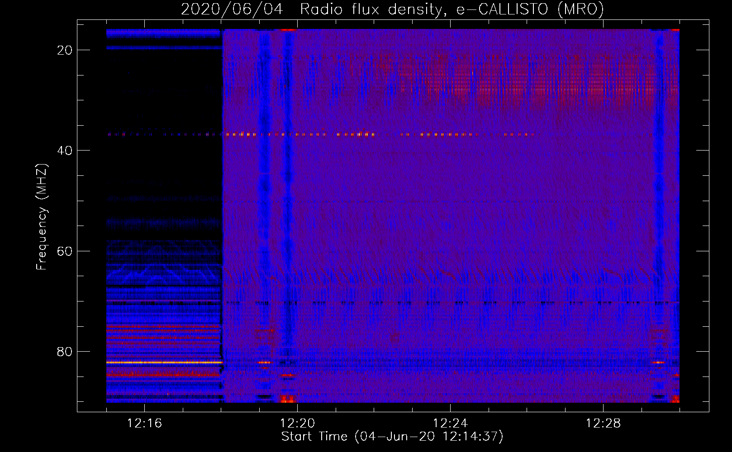The image size is (732, 452).
Task: Select the 'Frequency (MHZ)' y-axis label
Action: tap(42, 217)
